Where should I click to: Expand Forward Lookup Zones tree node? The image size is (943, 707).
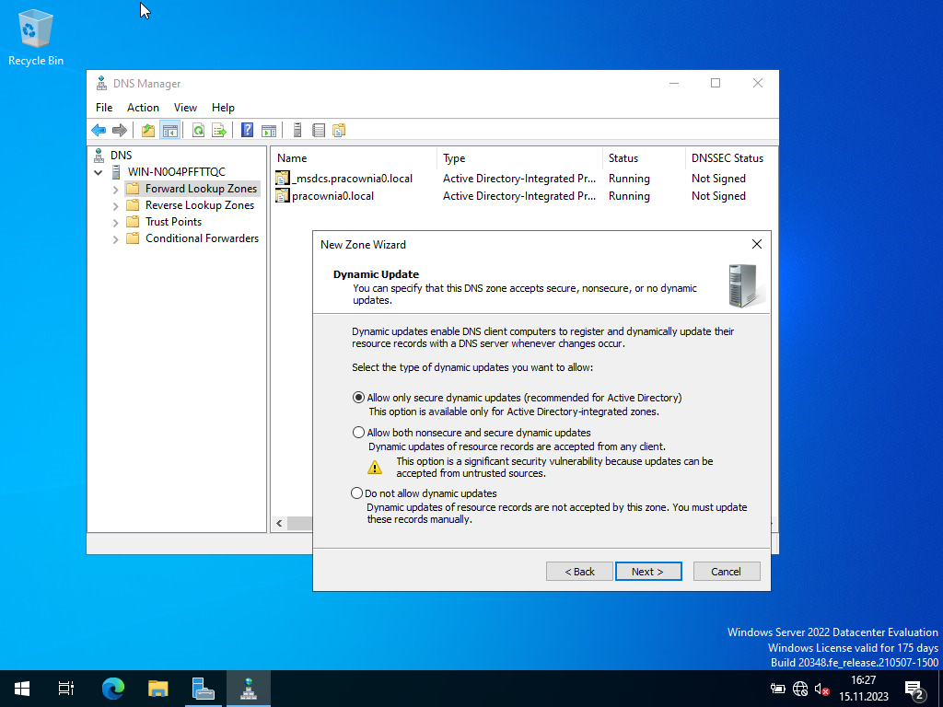(x=115, y=190)
